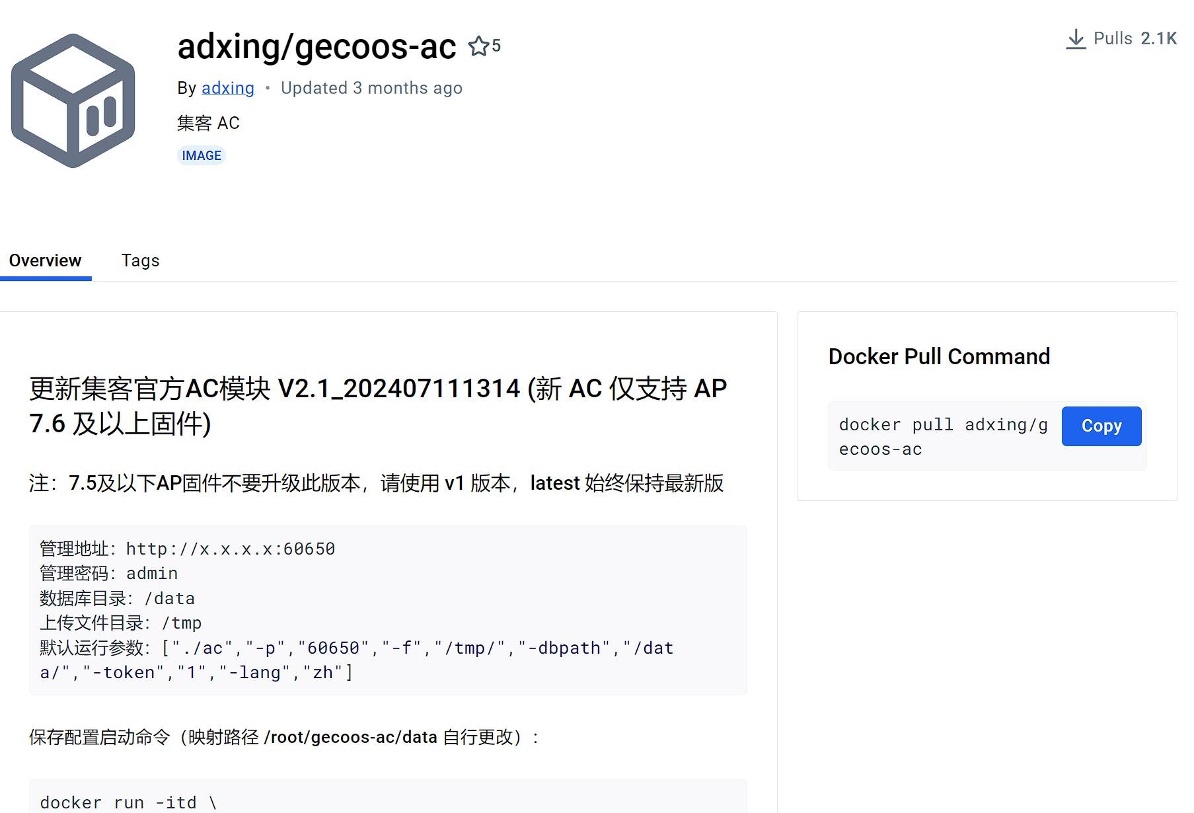Click the '管理密码: admin' line
1194x813 pixels.
click(x=109, y=573)
